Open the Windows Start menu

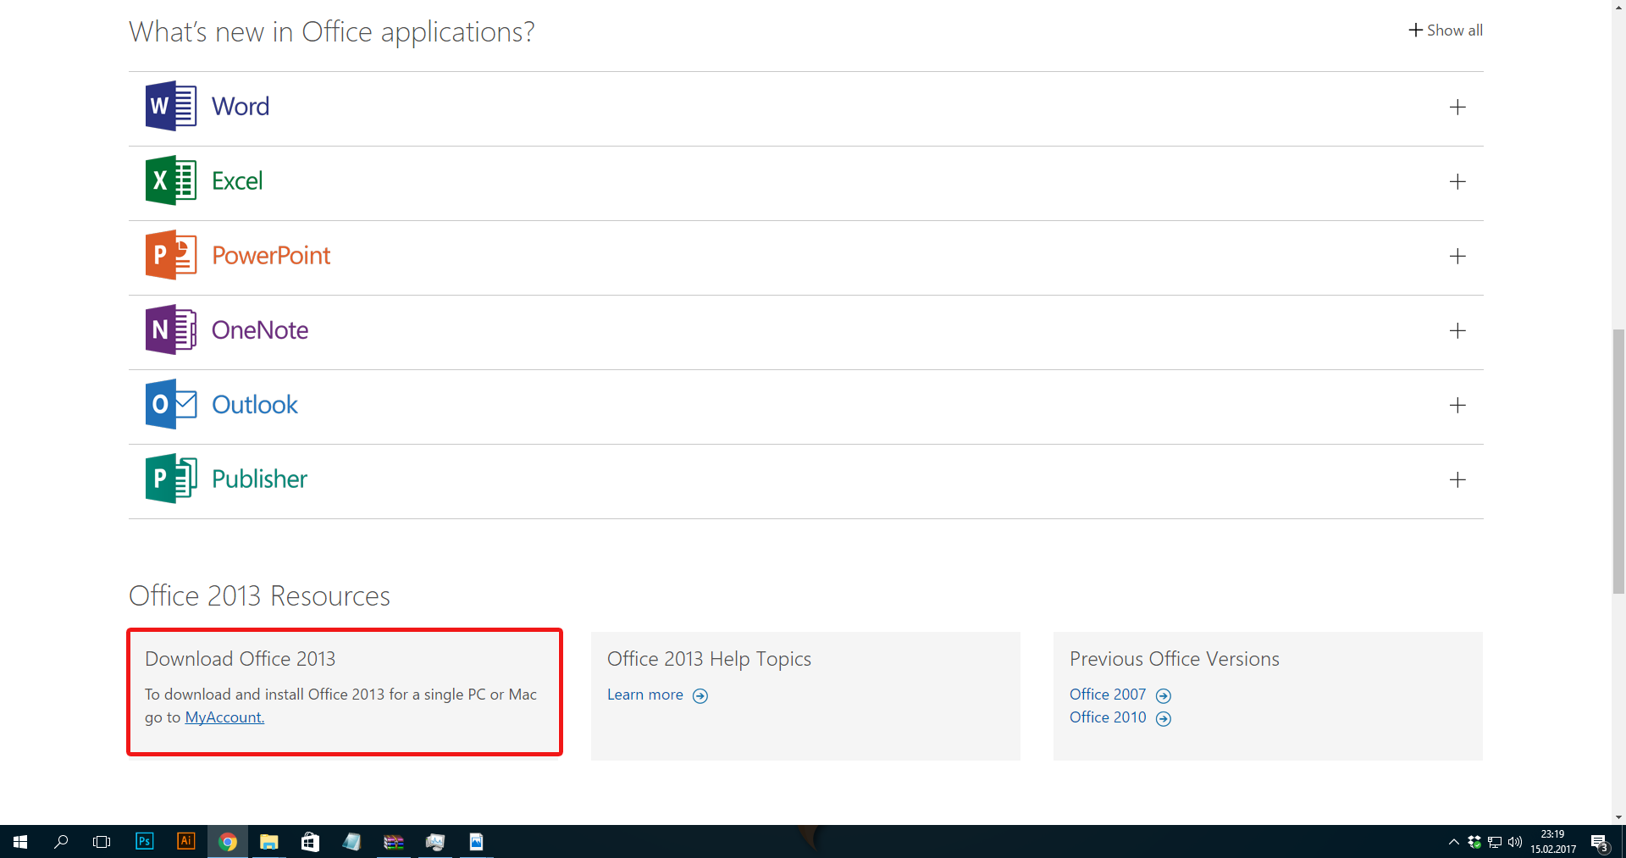pos(20,842)
